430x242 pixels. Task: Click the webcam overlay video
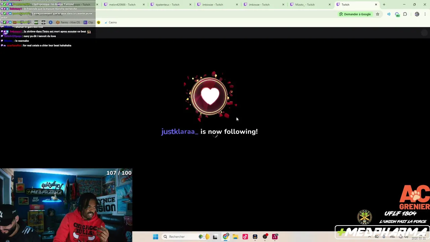point(66,205)
